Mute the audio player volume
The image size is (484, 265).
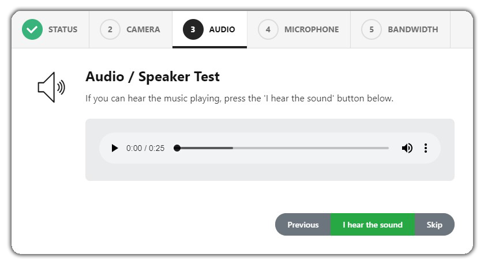pyautogui.click(x=407, y=148)
